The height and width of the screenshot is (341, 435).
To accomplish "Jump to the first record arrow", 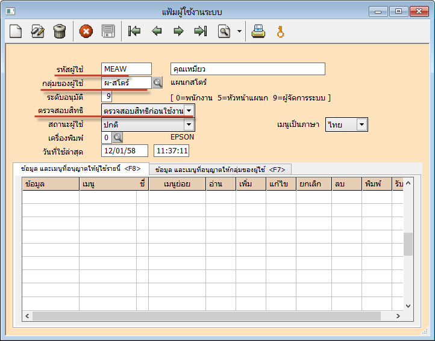I will 134,31.
